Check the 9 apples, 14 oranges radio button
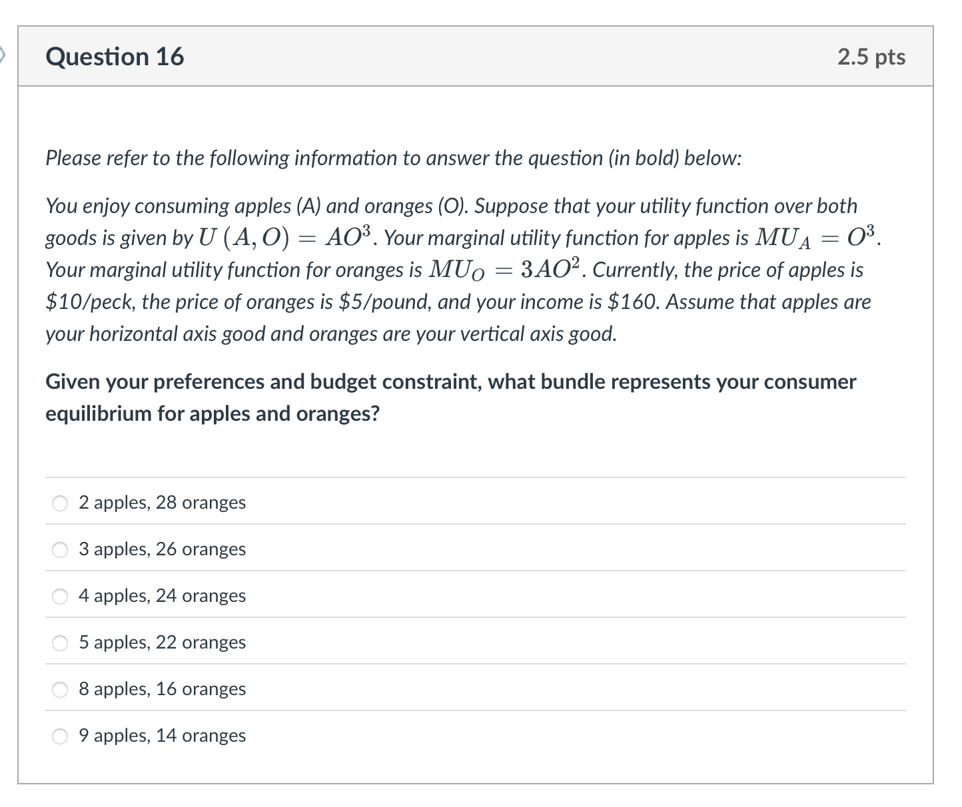 point(61,736)
